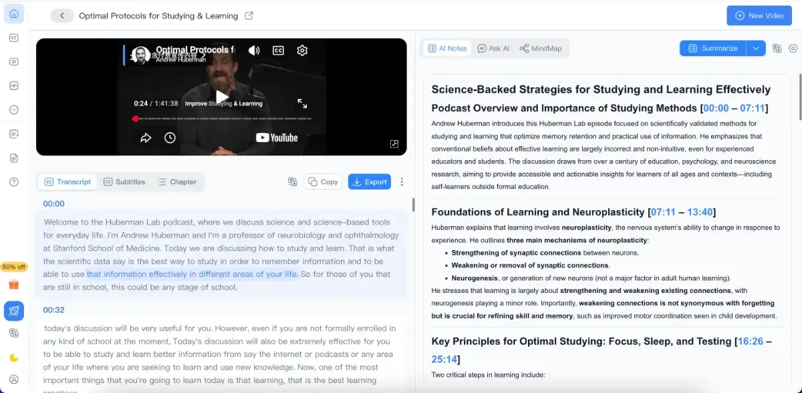Click the 'Improve Studying & Learning' chapter label in player
Screen dimensions: 802x393
point(224,103)
